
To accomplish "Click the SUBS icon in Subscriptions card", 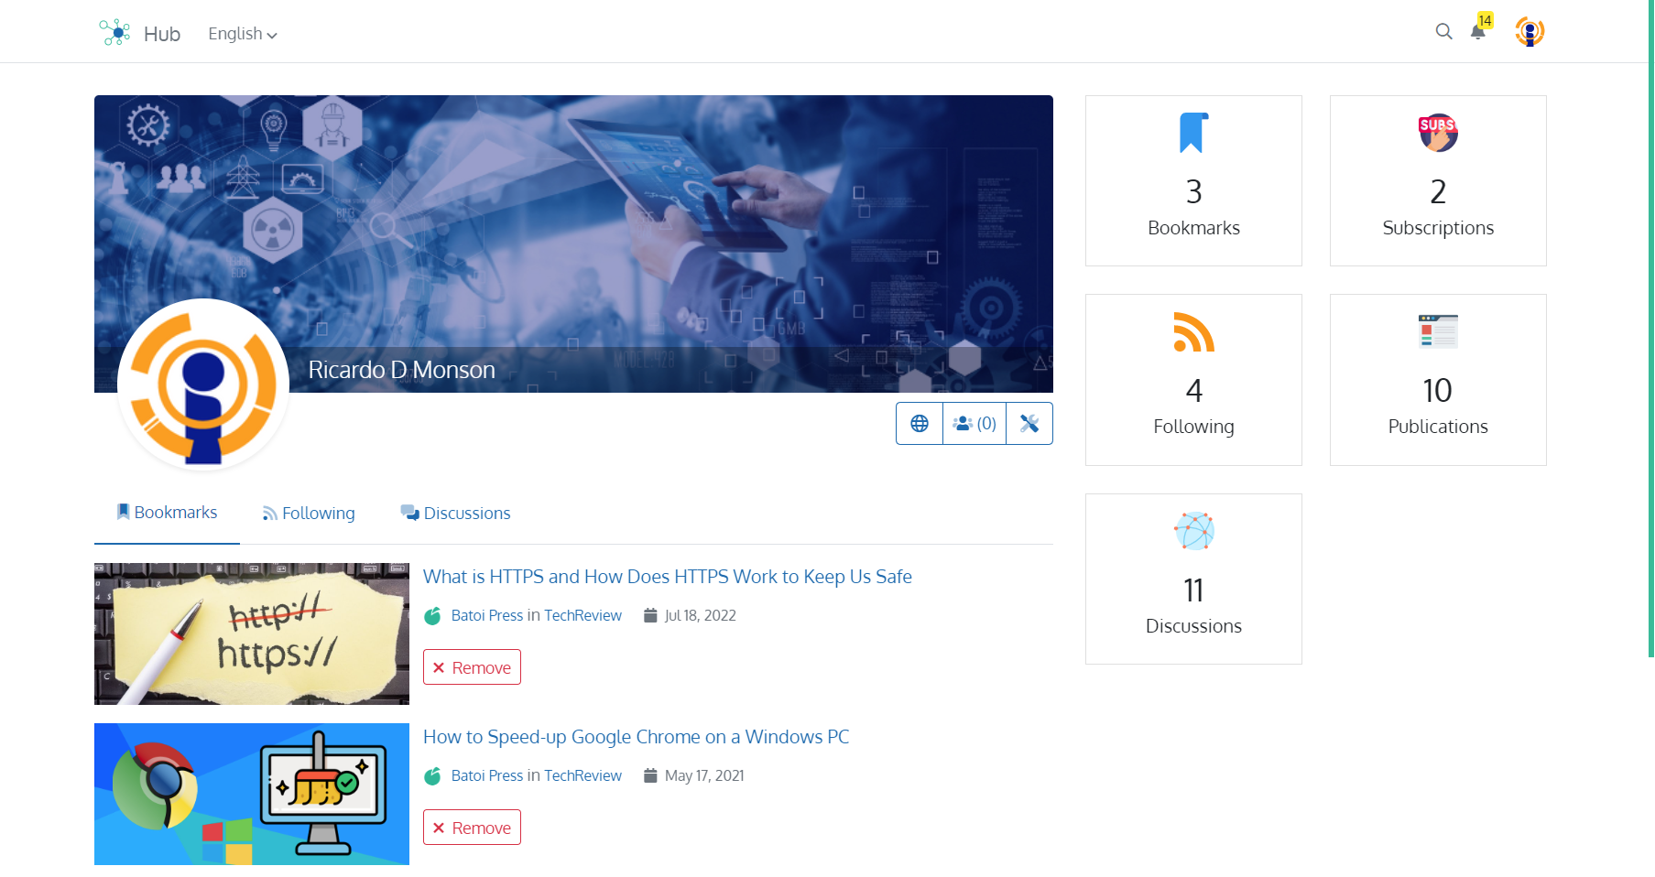I will tap(1438, 133).
